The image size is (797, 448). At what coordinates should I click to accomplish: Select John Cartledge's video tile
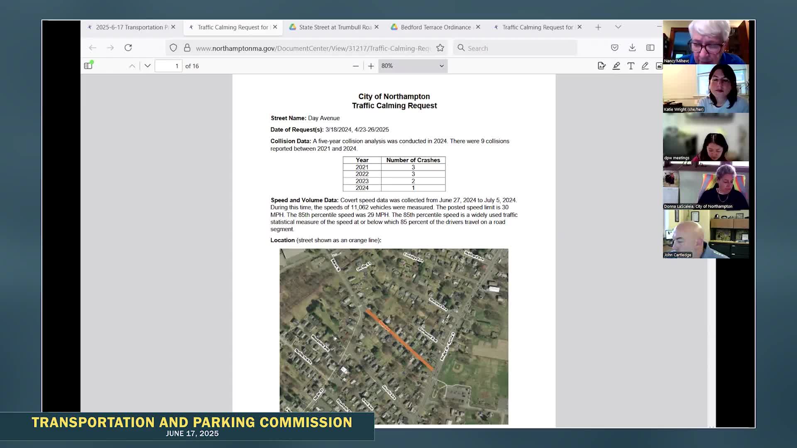[706, 234]
